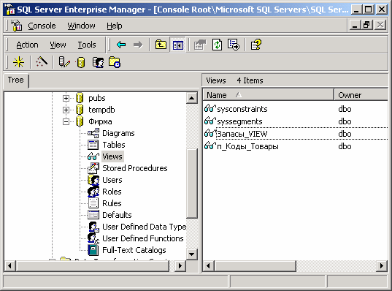
Task: Click New Job folder icon
Action: (x=115, y=62)
